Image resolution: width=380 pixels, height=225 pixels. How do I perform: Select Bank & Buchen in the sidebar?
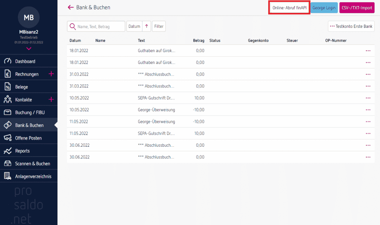coord(29,125)
